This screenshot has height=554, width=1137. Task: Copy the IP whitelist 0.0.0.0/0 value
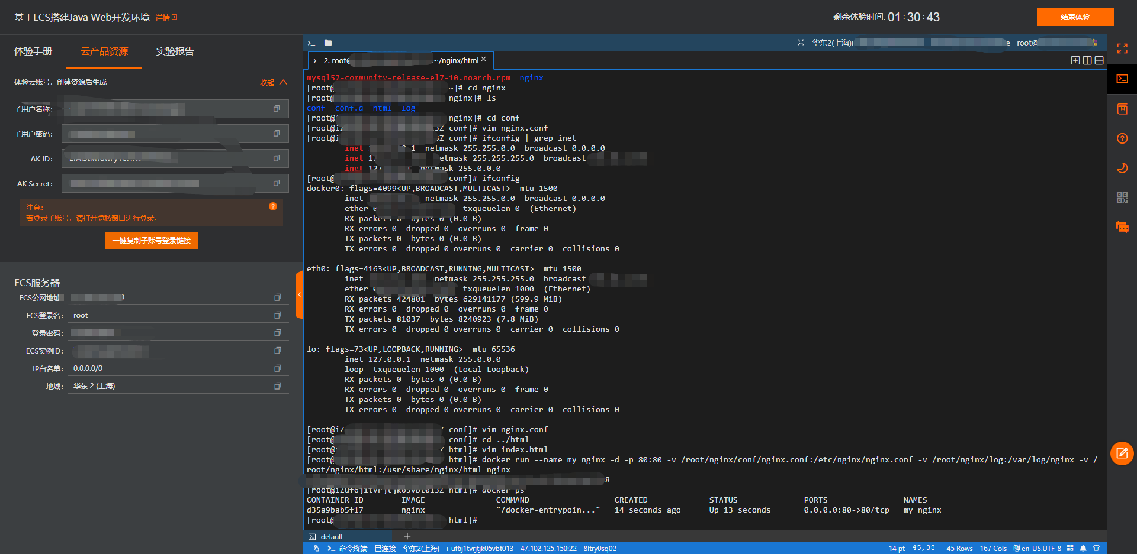pyautogui.click(x=278, y=368)
